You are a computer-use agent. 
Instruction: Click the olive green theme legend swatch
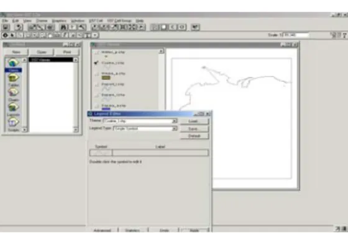tap(106, 77)
